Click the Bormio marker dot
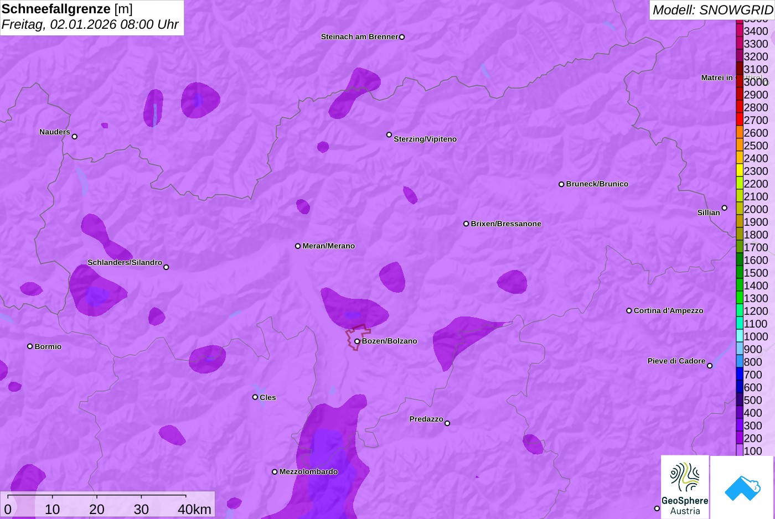The width and height of the screenshot is (775, 519). (30, 346)
